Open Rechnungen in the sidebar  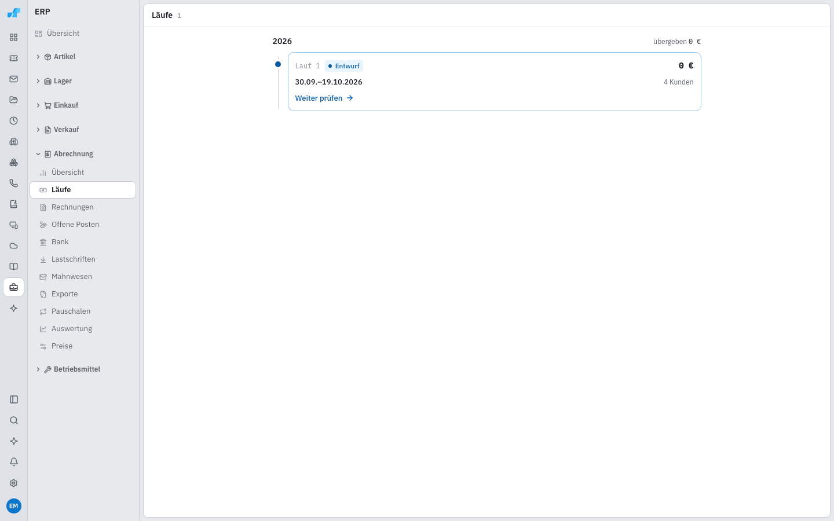tap(83, 207)
